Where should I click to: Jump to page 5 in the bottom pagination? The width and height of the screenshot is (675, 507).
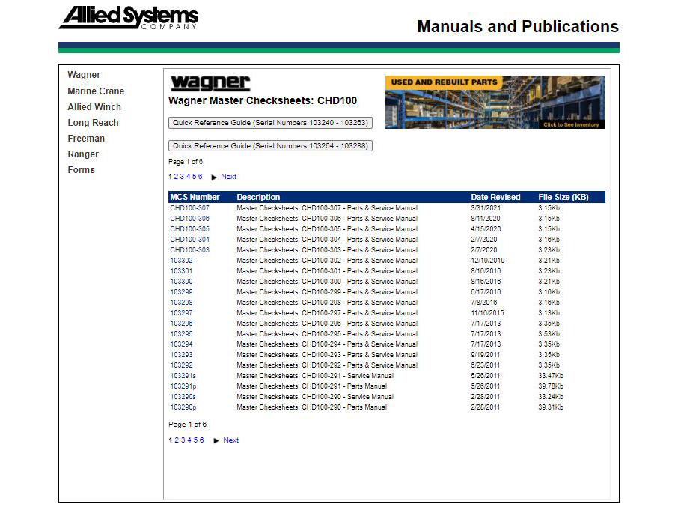point(195,440)
